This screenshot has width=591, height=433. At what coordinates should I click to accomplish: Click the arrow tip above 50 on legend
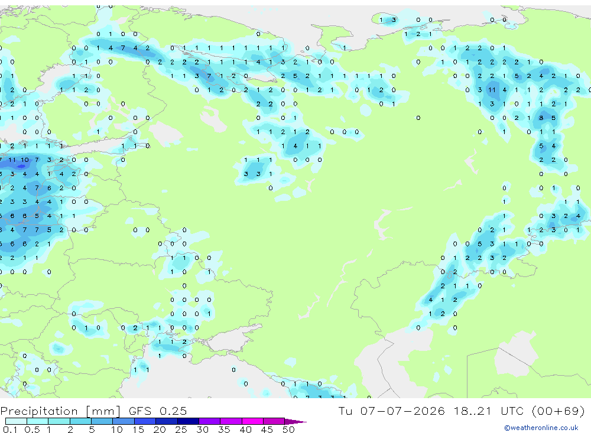[295, 422]
